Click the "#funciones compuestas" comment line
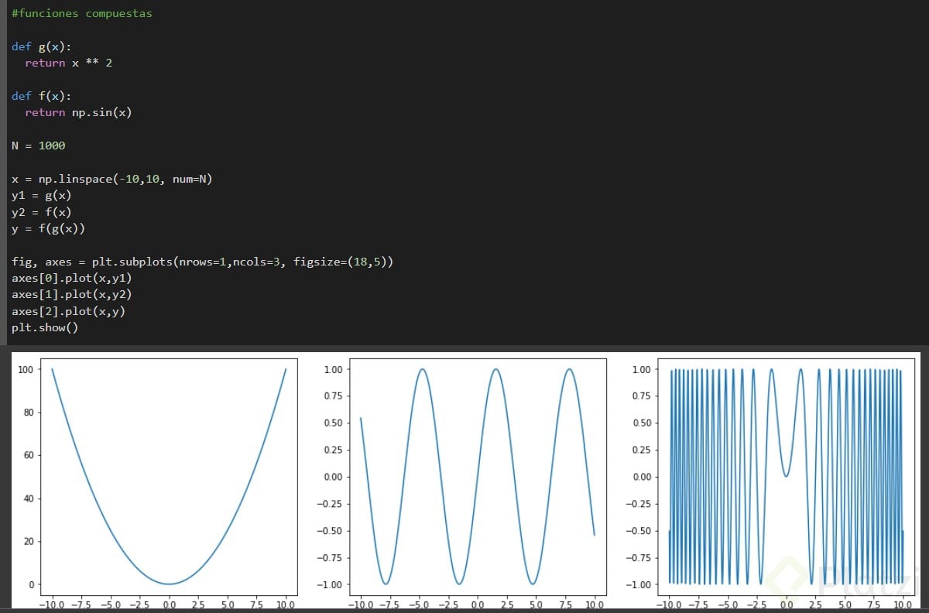Screen dimensions: 929x613 tap(81, 13)
